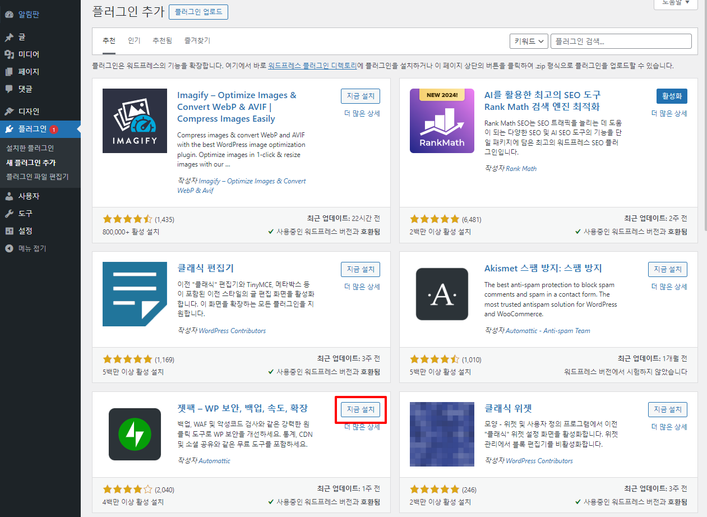Image resolution: width=707 pixels, height=517 pixels.
Task: Install 클래식 편집기 with 지금 설치
Action: click(x=361, y=269)
